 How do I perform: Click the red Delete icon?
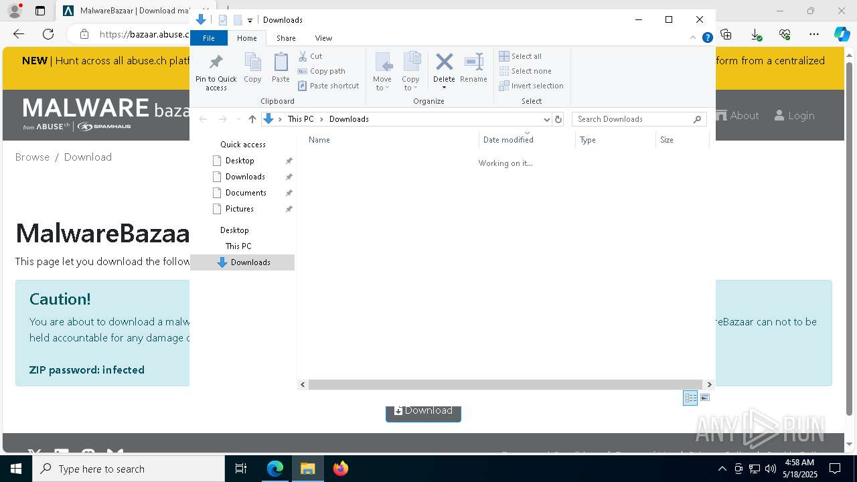pos(444,63)
